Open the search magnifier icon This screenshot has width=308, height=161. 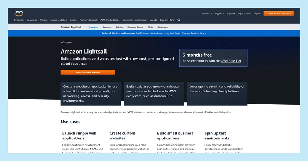(x=179, y=20)
